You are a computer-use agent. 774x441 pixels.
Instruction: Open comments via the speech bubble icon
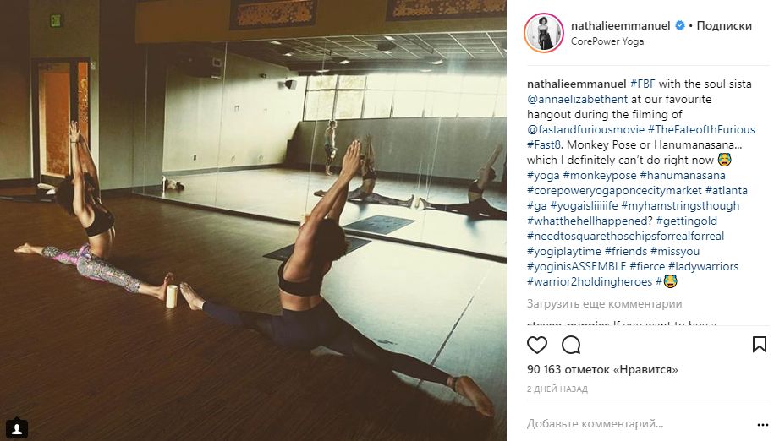click(571, 345)
